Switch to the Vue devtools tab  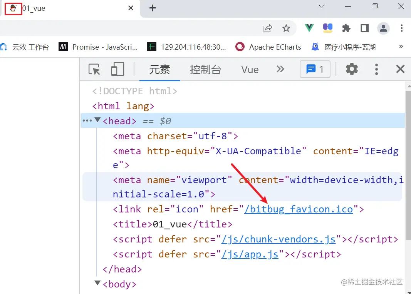click(x=250, y=70)
